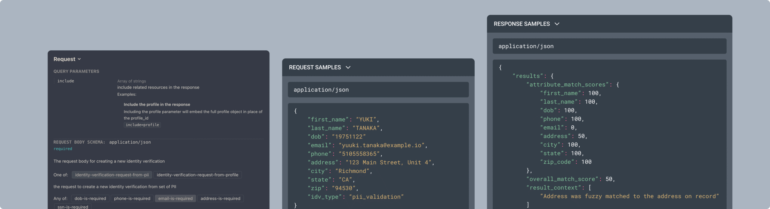Click the response "phone": 100 line
This screenshot has width=770, height=209.
tap(562, 119)
